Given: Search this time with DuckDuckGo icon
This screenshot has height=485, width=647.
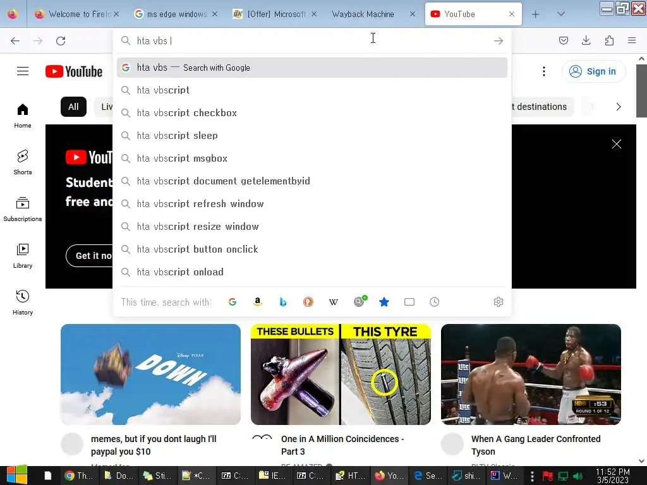Looking at the screenshot, I should tap(308, 302).
